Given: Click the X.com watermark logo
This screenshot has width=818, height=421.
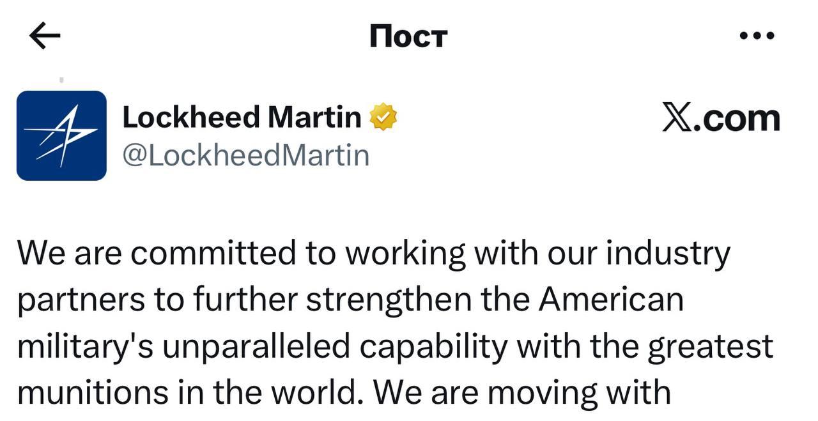Looking at the screenshot, I should (x=721, y=119).
